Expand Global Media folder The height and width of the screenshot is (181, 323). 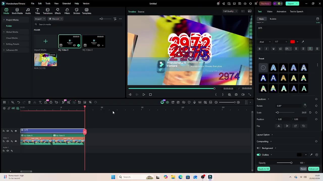4,32
